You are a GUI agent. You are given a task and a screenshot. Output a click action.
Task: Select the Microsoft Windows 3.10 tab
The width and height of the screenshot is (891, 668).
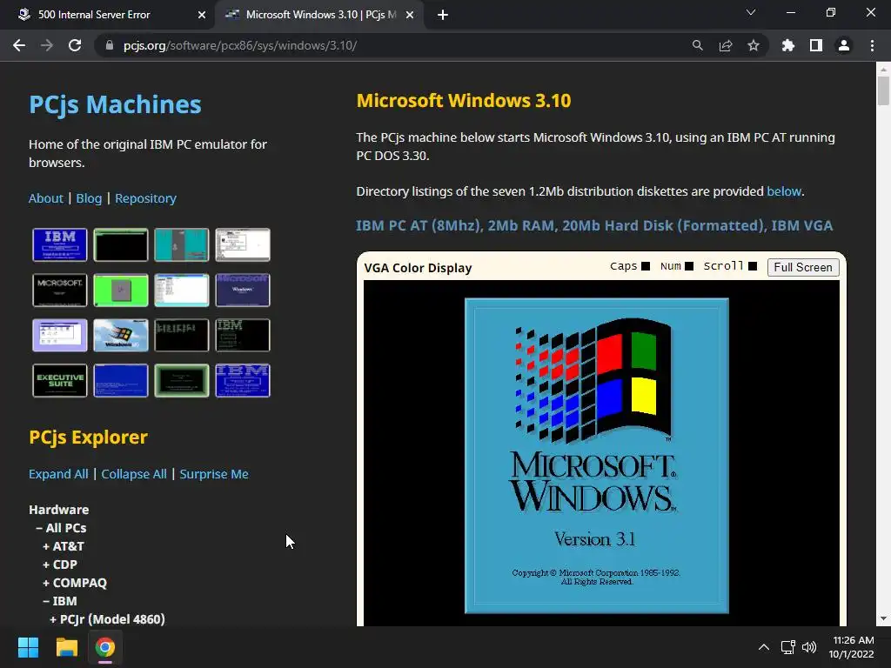point(321,15)
